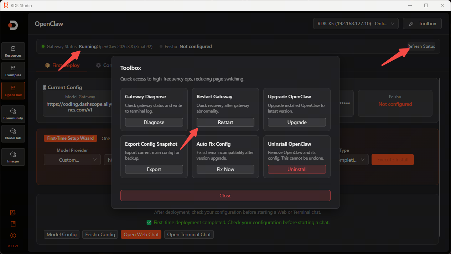Screen dimensions: 451x254
Task: Click the Feishu Not configured card
Action: click(395, 103)
